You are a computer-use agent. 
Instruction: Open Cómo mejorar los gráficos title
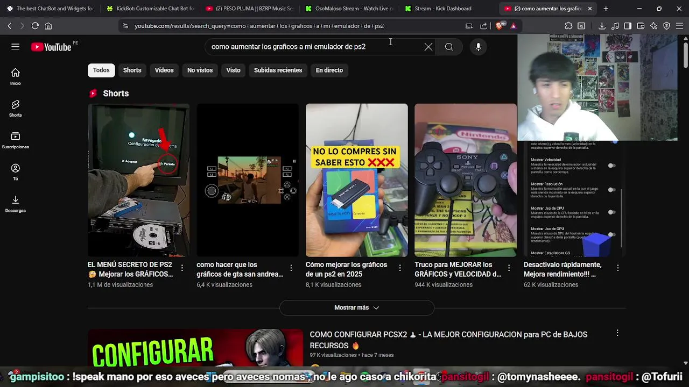tap(346, 269)
